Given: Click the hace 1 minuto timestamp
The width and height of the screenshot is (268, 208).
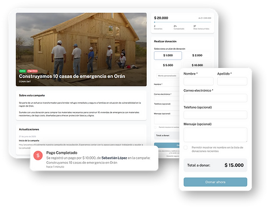Looking at the screenshot, I should [55, 167].
